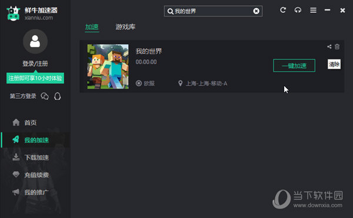Click the download icon beside 下载加速
Viewport: 353px width, 218px height.
click(x=16, y=157)
